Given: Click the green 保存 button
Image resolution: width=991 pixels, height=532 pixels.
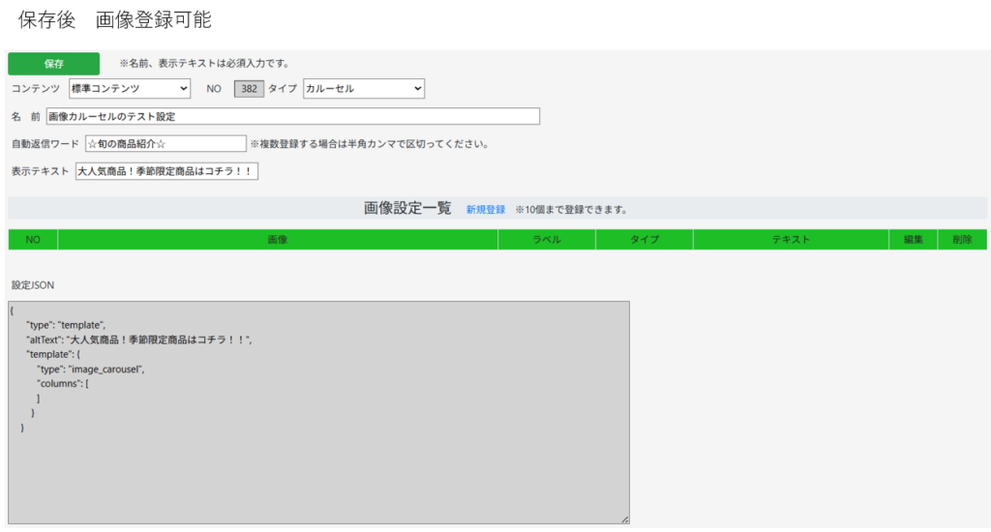Looking at the screenshot, I should point(53,64).
